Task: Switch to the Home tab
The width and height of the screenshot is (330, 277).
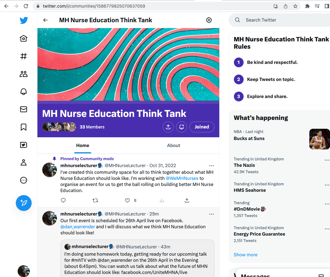Action: click(83, 145)
